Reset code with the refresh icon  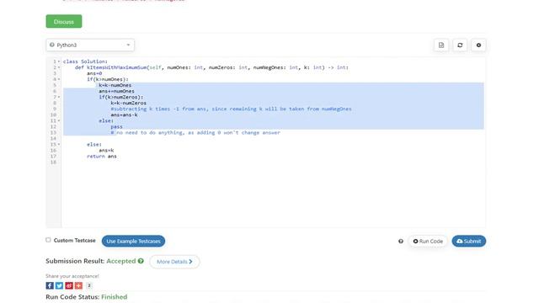point(460,45)
